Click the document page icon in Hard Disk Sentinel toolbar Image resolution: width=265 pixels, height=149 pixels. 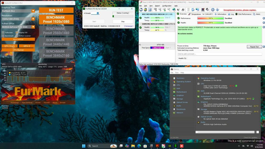[x=188, y=10]
